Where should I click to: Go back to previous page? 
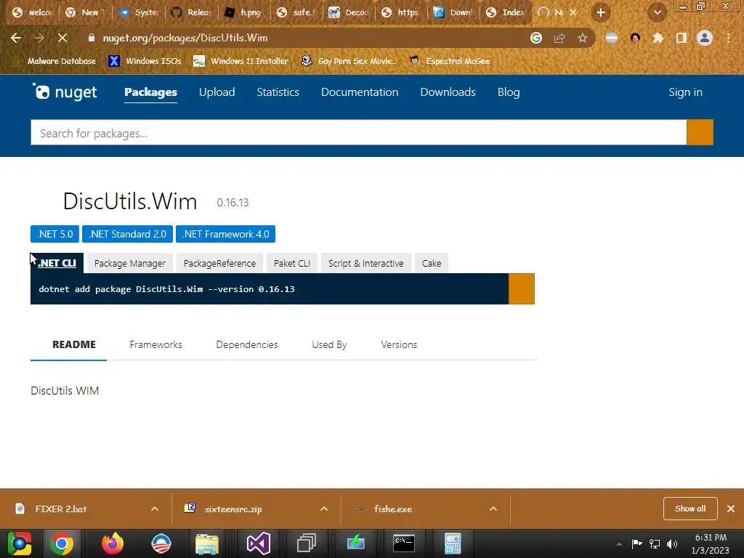(x=16, y=38)
